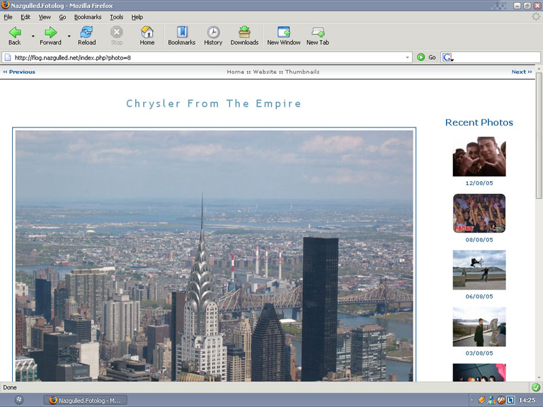Open the Bookmarks menu

pyautogui.click(x=88, y=17)
